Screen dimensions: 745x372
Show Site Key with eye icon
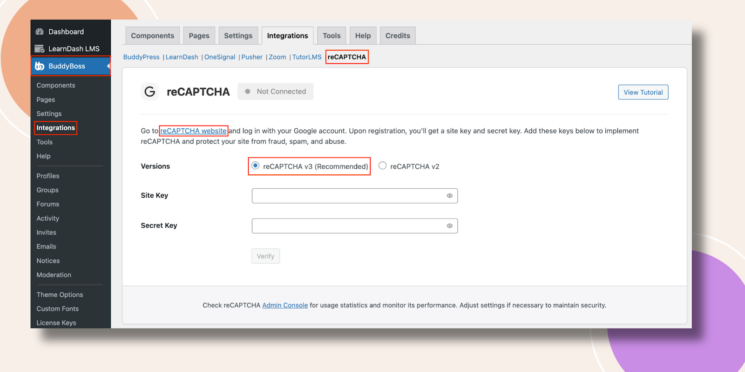pyautogui.click(x=449, y=196)
